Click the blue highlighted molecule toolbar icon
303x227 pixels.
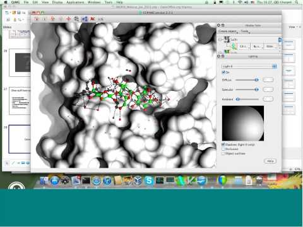pyautogui.click(x=85, y=19)
